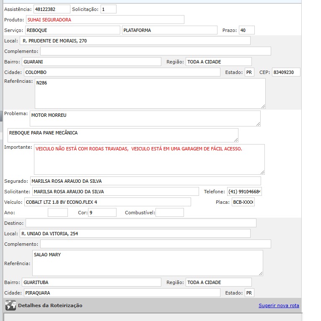Click the Local field with R. PRUDENTE DE MORAIS
Image resolution: width=321 pixels, height=321 pixels.
tap(135, 41)
